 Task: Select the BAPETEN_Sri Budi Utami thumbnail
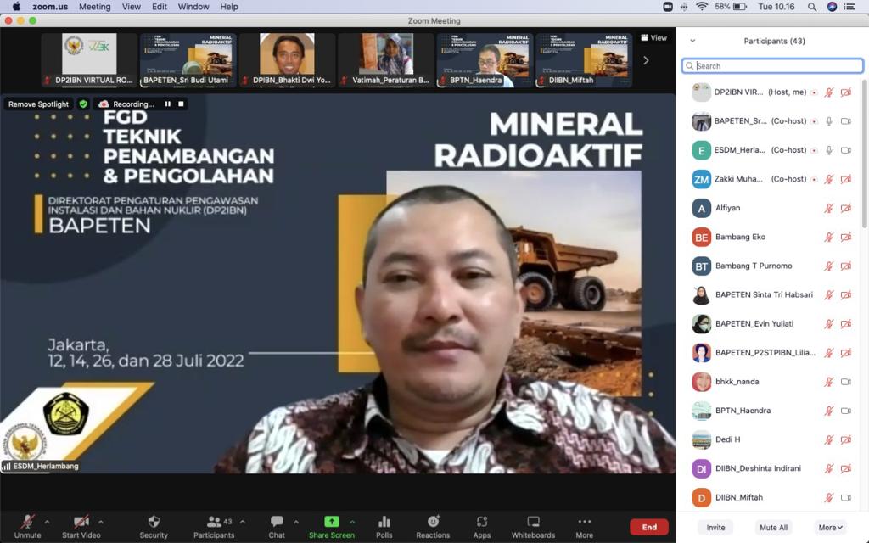[188, 60]
